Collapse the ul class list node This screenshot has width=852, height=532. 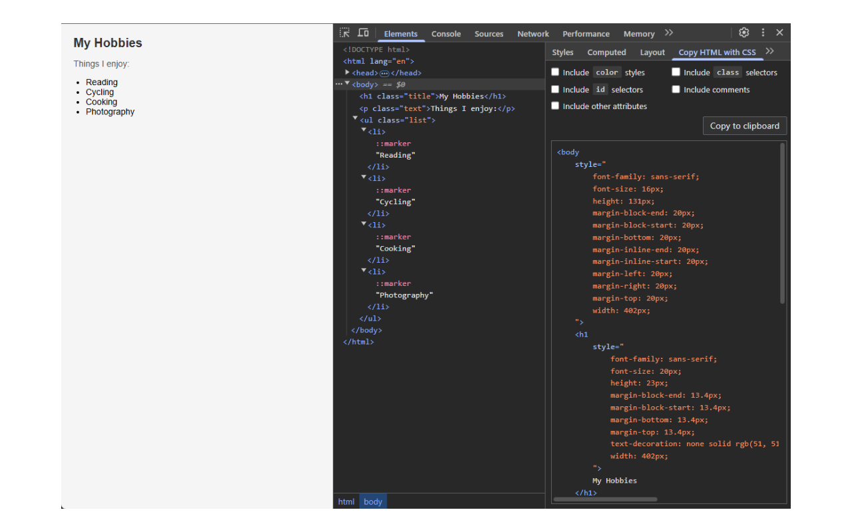coord(355,118)
